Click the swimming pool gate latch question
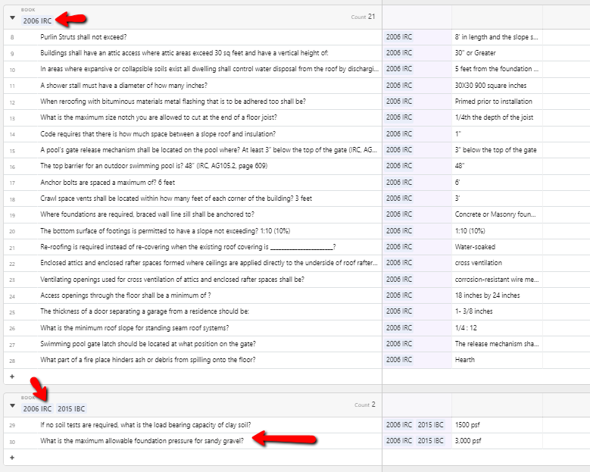The image size is (590, 472). [148, 344]
